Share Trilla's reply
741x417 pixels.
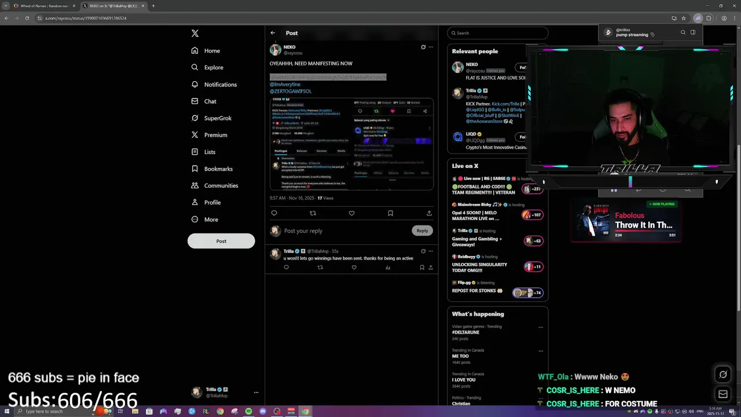point(430,268)
